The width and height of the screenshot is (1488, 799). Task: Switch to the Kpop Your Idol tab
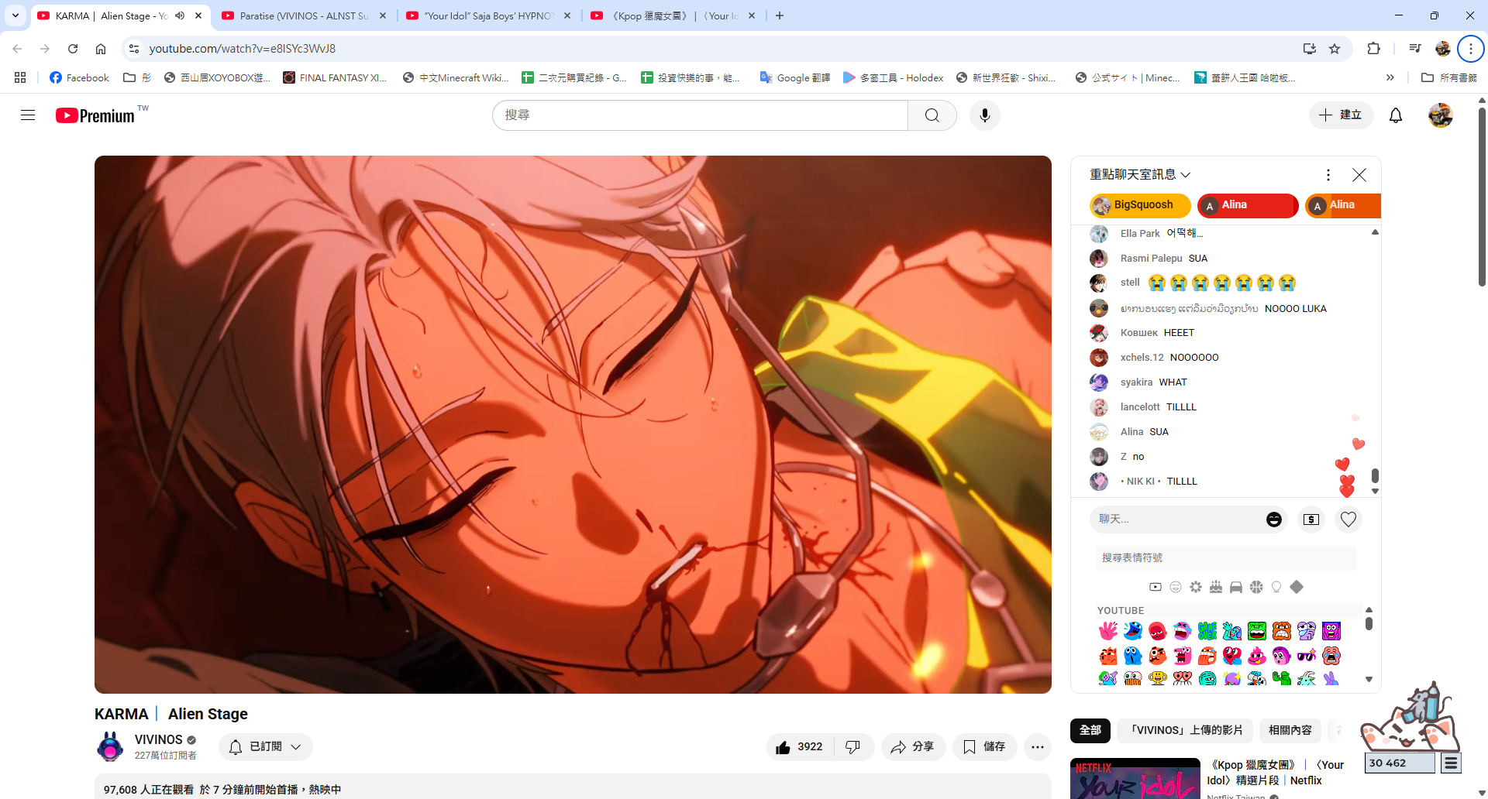tap(673, 15)
